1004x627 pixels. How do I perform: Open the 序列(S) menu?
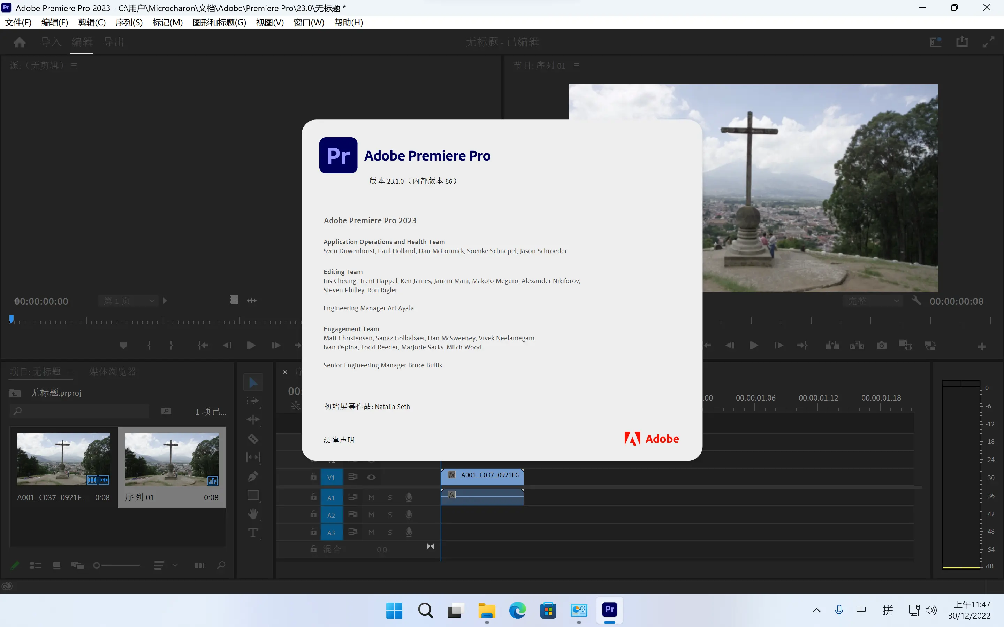(x=129, y=22)
